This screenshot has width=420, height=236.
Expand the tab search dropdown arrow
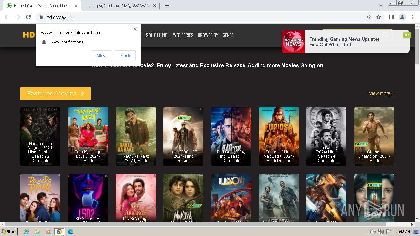click(x=381, y=6)
